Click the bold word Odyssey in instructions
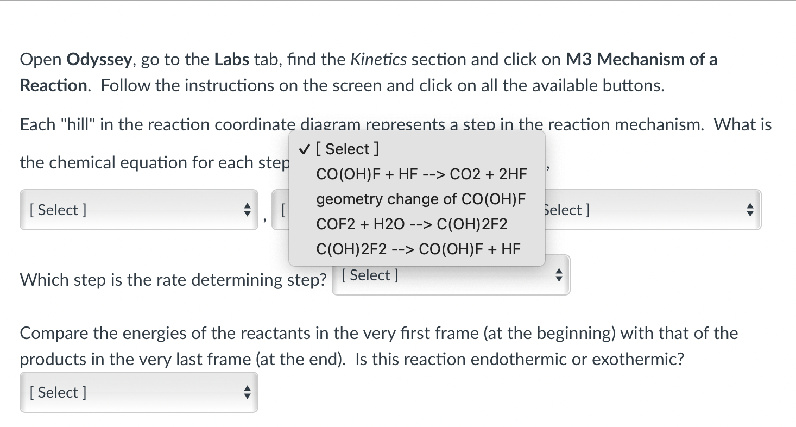Image resolution: width=796 pixels, height=427 pixels. (98, 59)
